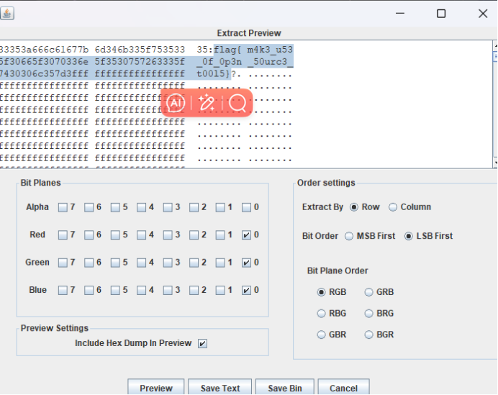Set bit plane order to GRB
Screen dimensions: 498x395
[x=368, y=292]
